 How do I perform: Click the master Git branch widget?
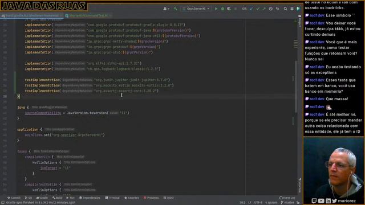coord(287,203)
